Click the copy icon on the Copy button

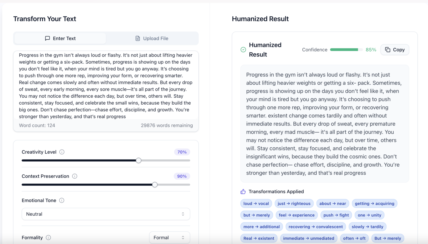[388, 50]
